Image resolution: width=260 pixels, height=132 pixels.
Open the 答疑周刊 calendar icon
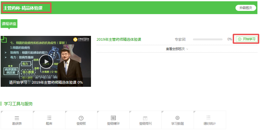145,118
